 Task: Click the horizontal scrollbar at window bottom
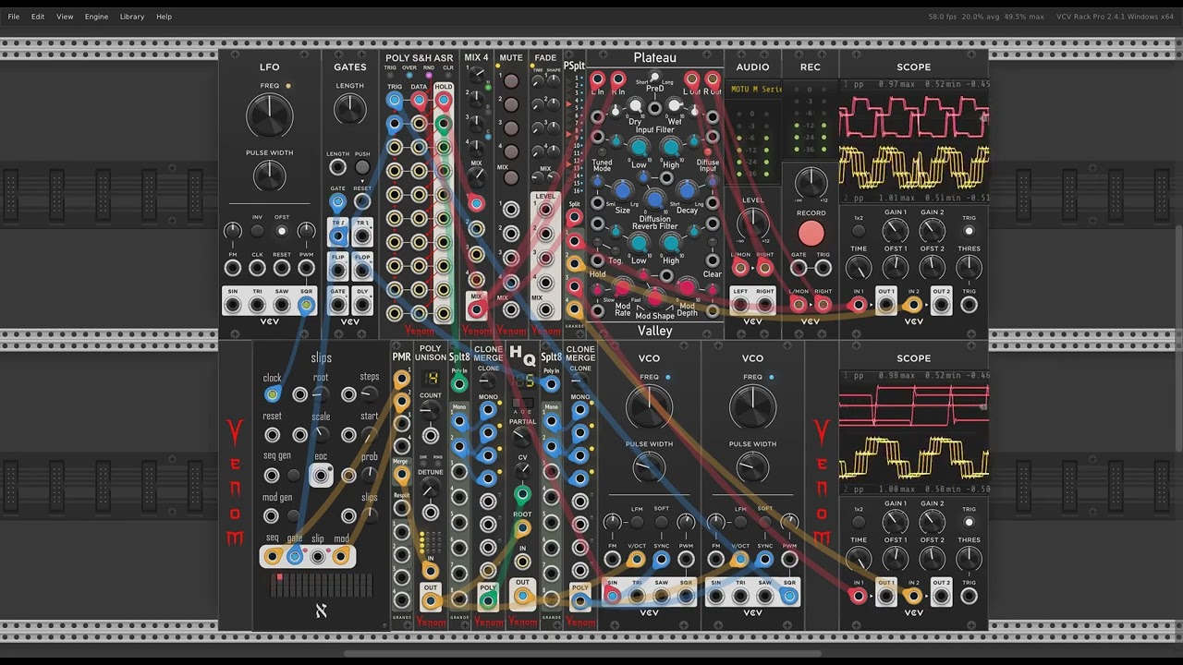click(582, 654)
